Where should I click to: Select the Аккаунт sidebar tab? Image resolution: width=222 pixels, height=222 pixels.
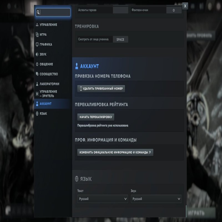pos(52,104)
